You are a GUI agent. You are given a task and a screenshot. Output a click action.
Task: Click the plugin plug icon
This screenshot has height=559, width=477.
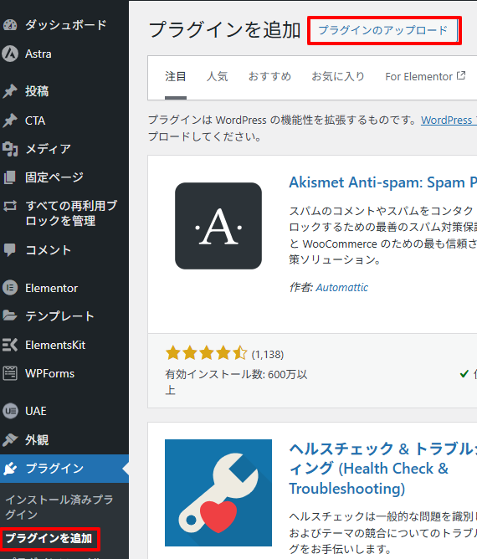(x=10, y=469)
